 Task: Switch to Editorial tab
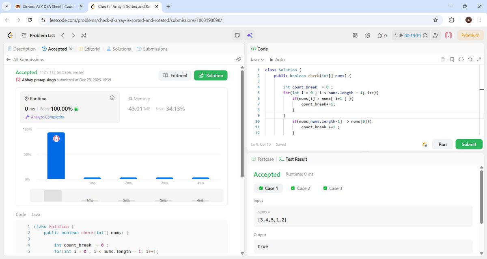tap(89, 49)
